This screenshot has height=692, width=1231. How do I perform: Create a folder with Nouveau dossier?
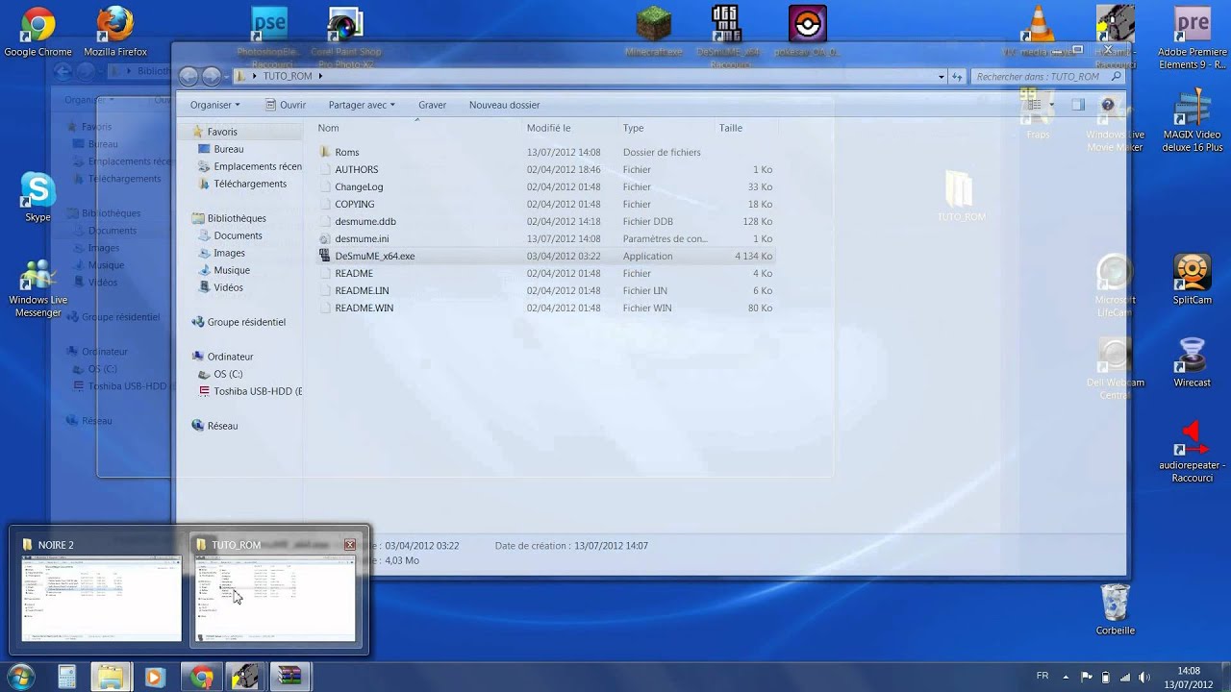click(x=504, y=105)
